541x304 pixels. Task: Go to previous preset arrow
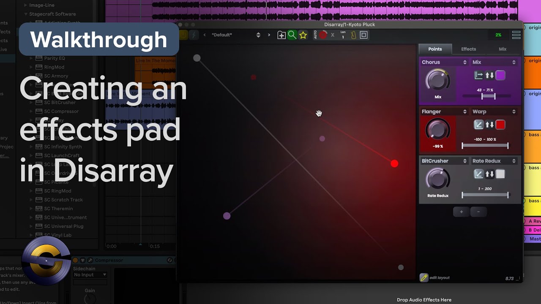pyautogui.click(x=205, y=35)
